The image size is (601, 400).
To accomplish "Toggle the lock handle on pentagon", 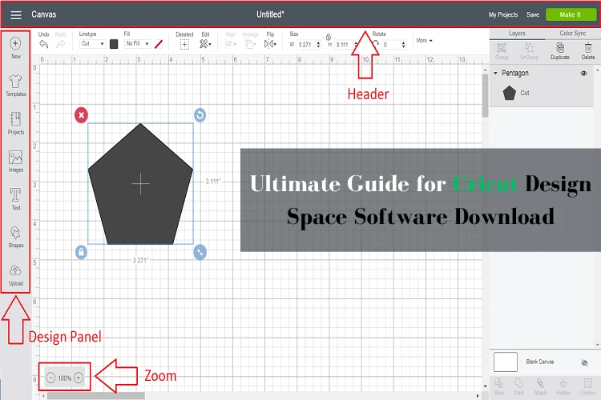I will tap(81, 252).
